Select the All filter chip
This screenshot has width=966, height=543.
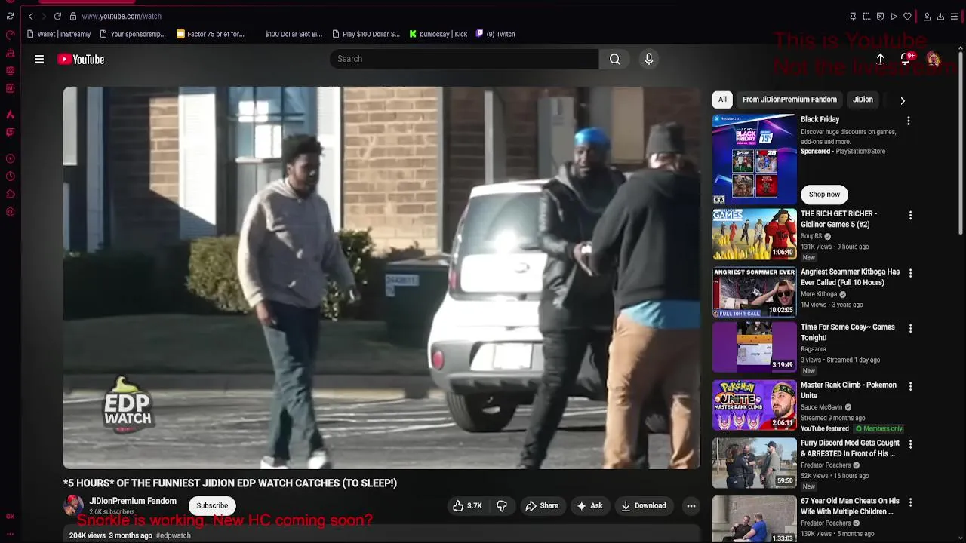point(722,100)
